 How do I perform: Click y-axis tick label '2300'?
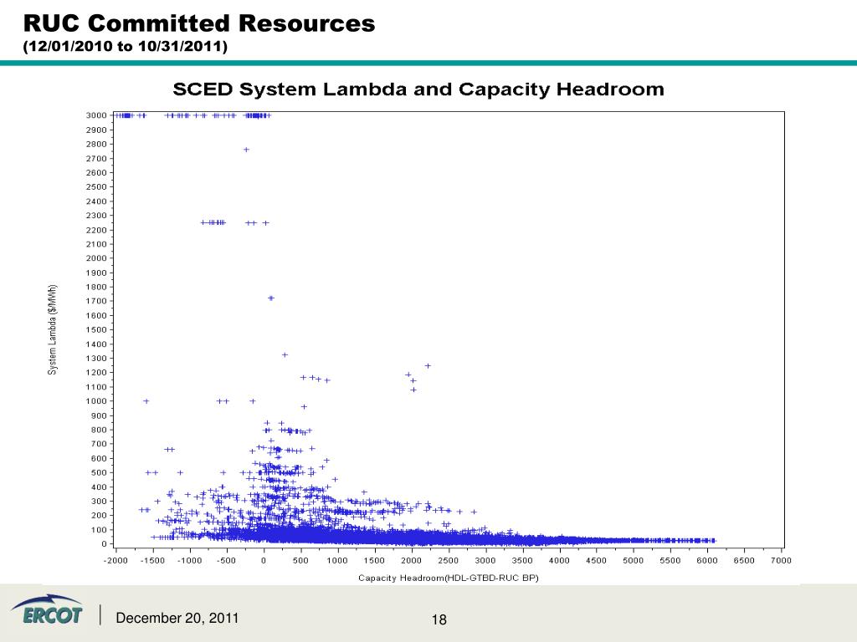(x=96, y=216)
